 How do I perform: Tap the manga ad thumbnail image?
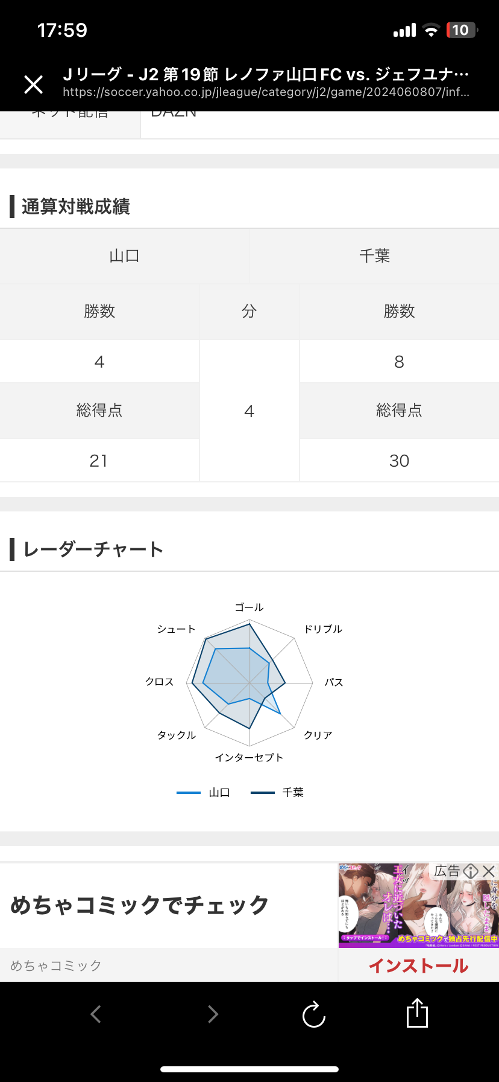click(x=418, y=906)
